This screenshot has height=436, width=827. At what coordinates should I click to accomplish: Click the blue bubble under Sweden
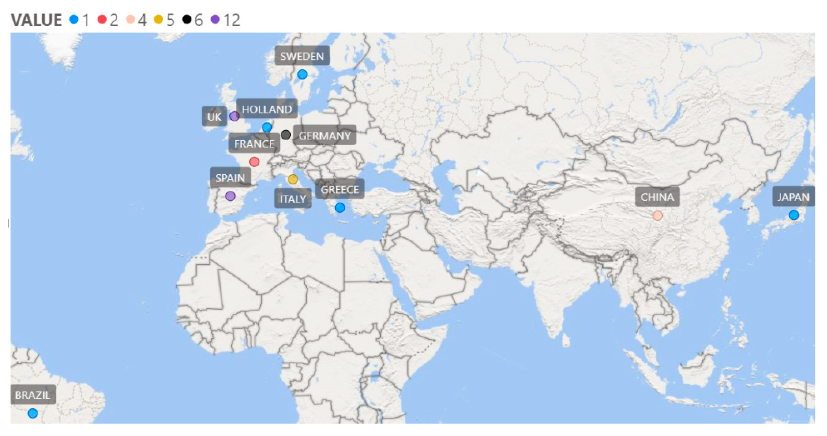(302, 74)
